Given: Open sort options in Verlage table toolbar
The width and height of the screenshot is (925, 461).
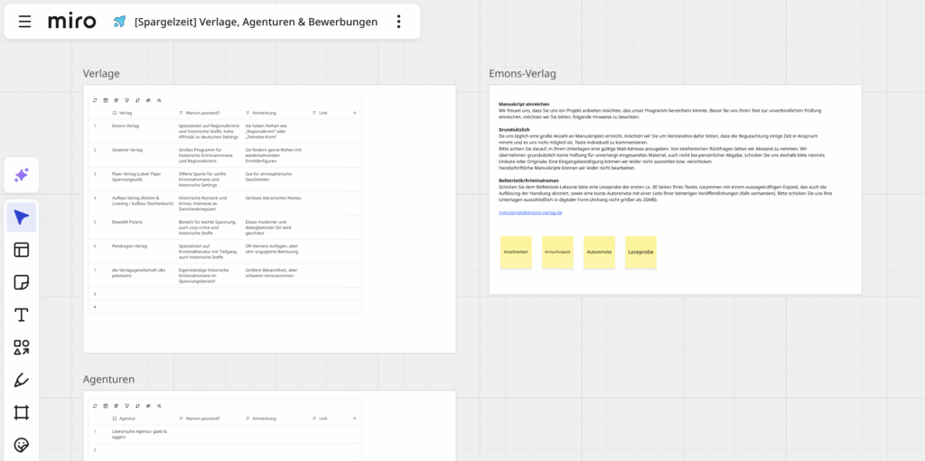Looking at the screenshot, I should click(x=137, y=100).
